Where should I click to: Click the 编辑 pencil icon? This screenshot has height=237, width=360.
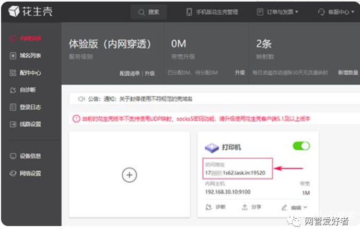[x=284, y=208]
